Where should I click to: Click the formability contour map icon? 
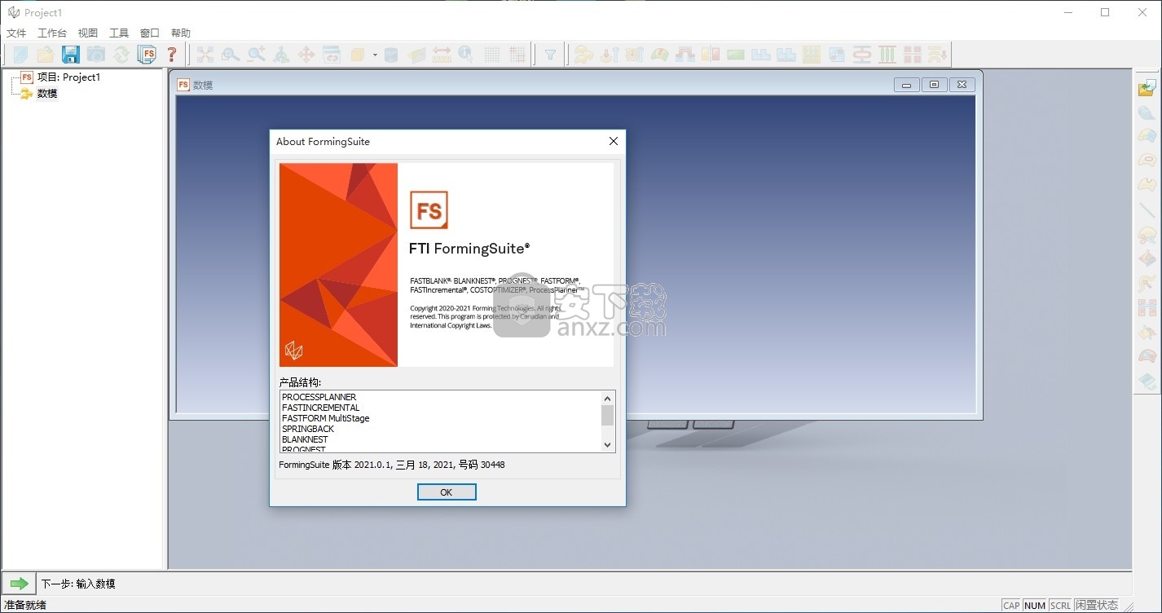pos(660,55)
